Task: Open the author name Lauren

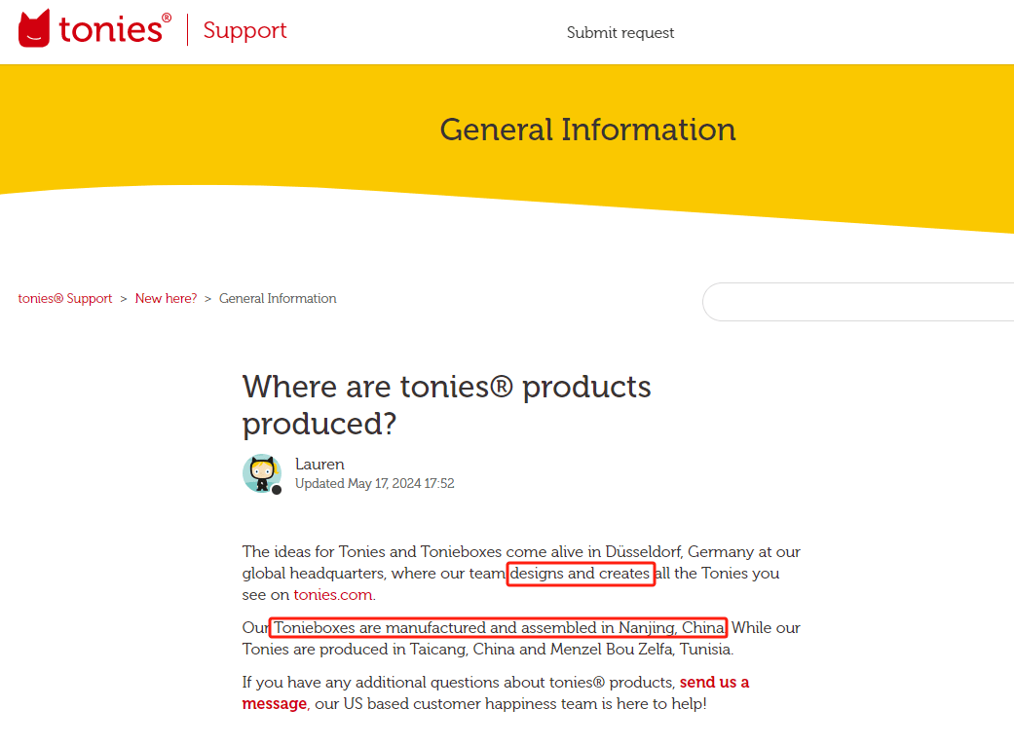Action: pos(319,465)
